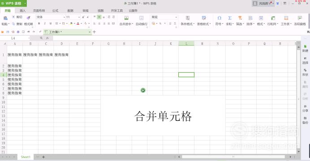Image resolution: width=310 pixels, height=161 pixels.
Task: Click the Cut (剪切) scissors icon
Action: click(x=13, y=17)
